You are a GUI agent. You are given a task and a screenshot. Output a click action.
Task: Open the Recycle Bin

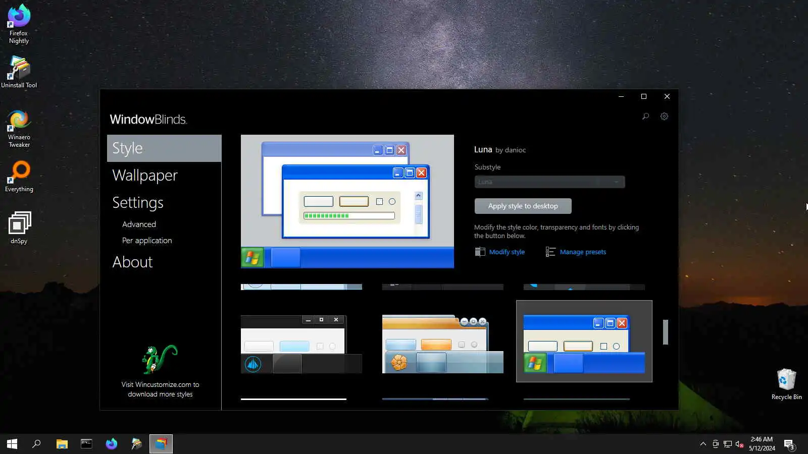[x=786, y=384]
